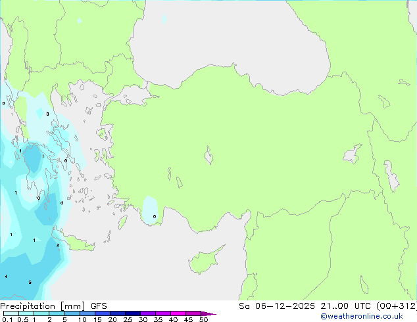Click the 0.1–0.5 mm palest legend swatch
The width and height of the screenshot is (417, 322).
pos(11,313)
